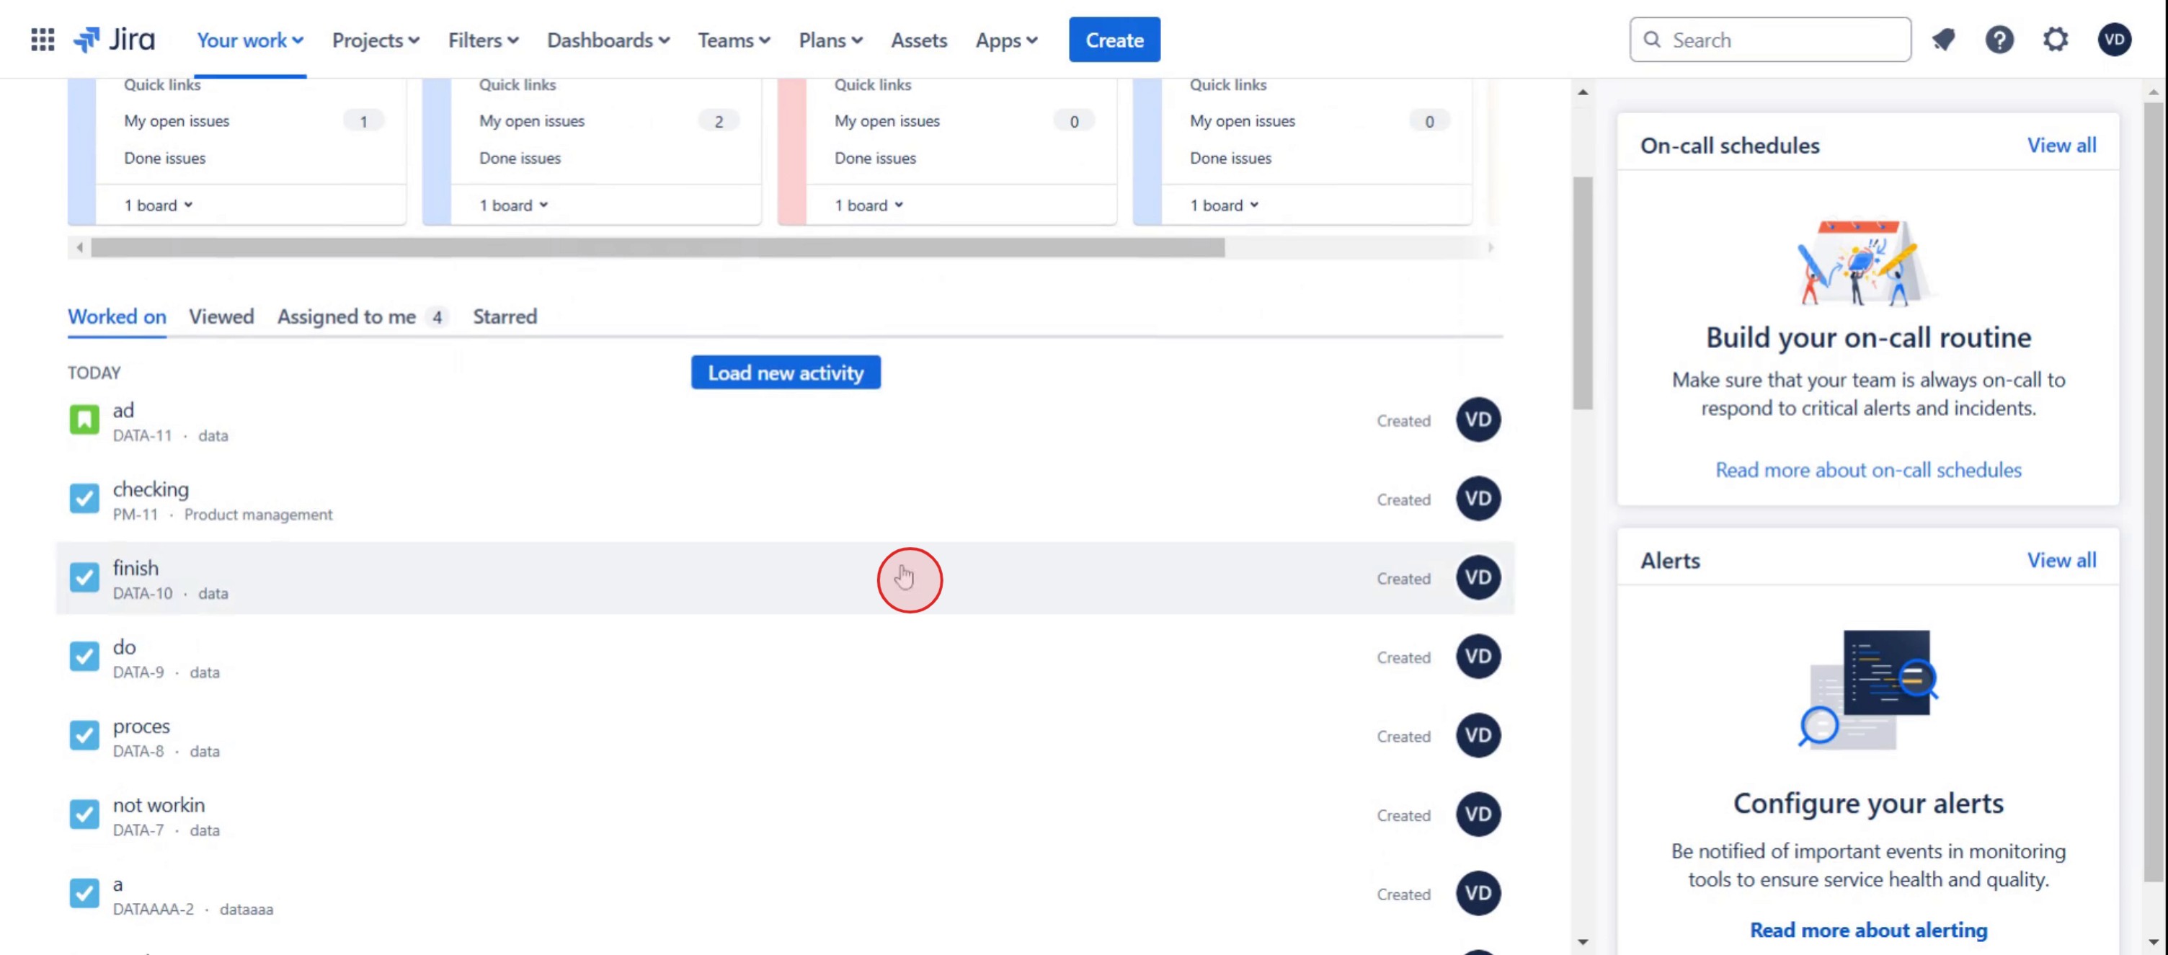Open the notifications bell icon
This screenshot has height=955, width=2168.
coord(1943,40)
